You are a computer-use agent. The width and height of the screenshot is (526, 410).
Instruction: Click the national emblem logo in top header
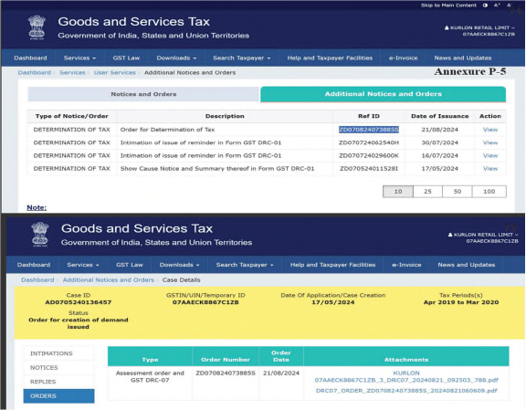(37, 27)
